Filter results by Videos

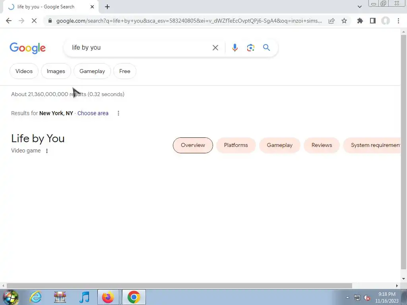coord(24,71)
